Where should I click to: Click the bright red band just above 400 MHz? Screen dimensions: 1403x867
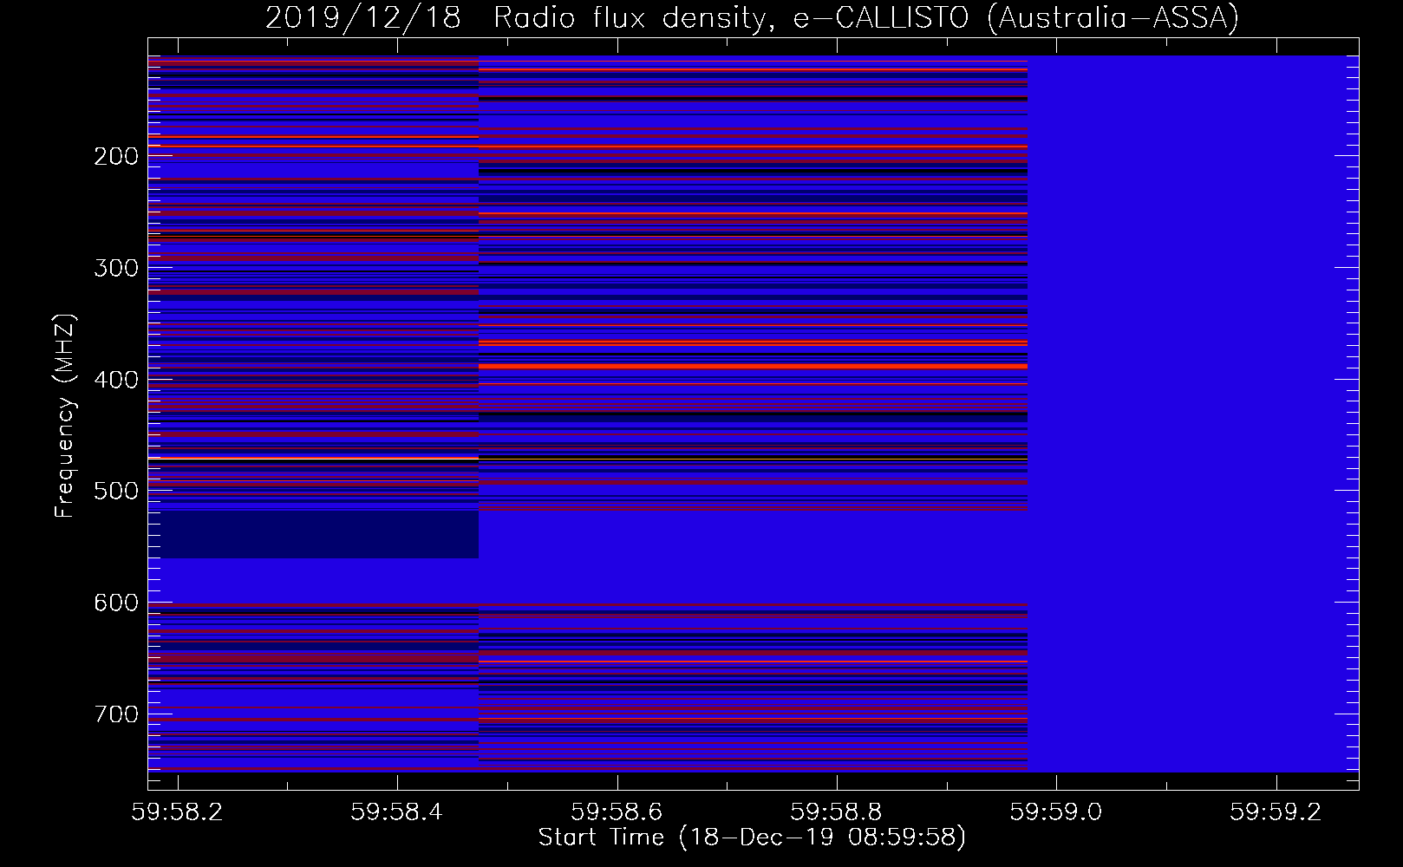click(753, 367)
